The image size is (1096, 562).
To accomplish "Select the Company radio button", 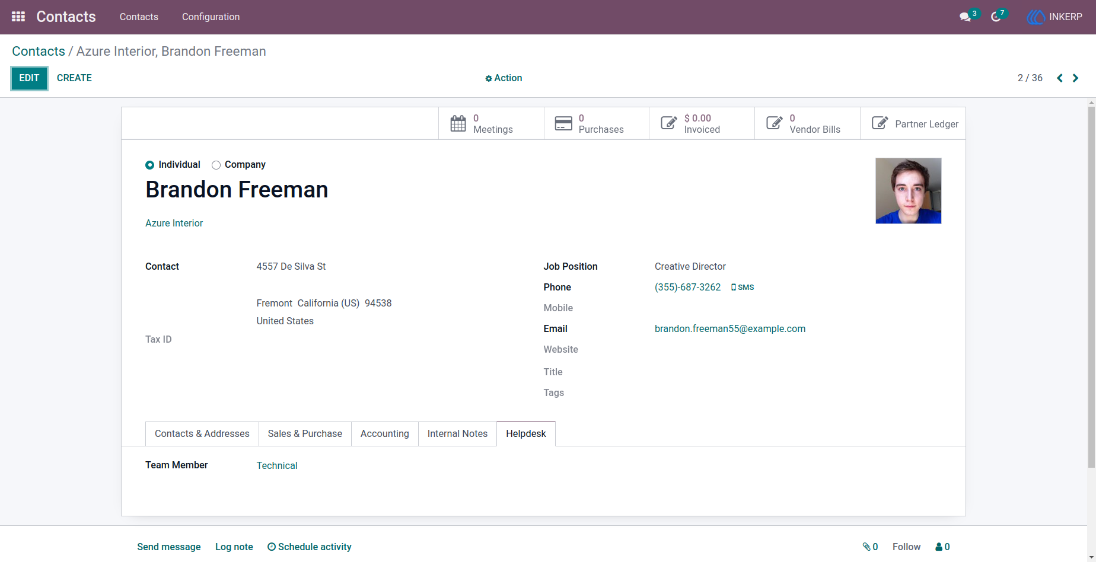I will coord(216,165).
